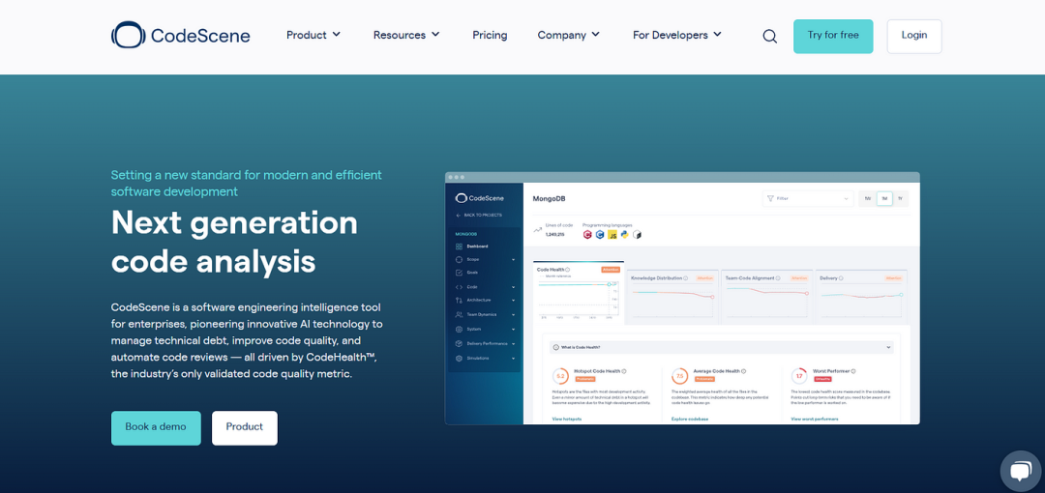Click the Simulations icon in preview sidebar
The image size is (1045, 493).
click(x=459, y=359)
